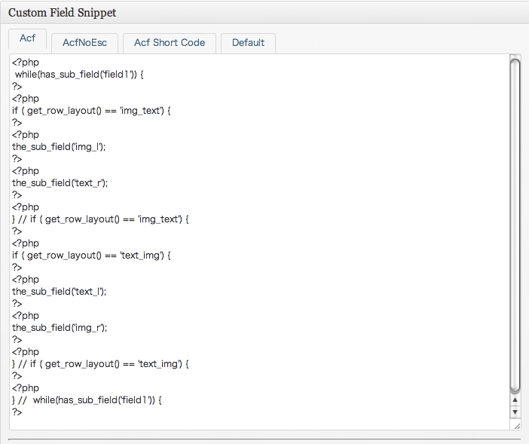The image size is (529, 444).
Task: Select the Acf Short Code tab
Action: coord(170,43)
